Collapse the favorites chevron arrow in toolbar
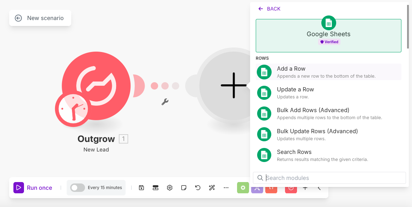The image size is (412, 207). coord(319,188)
